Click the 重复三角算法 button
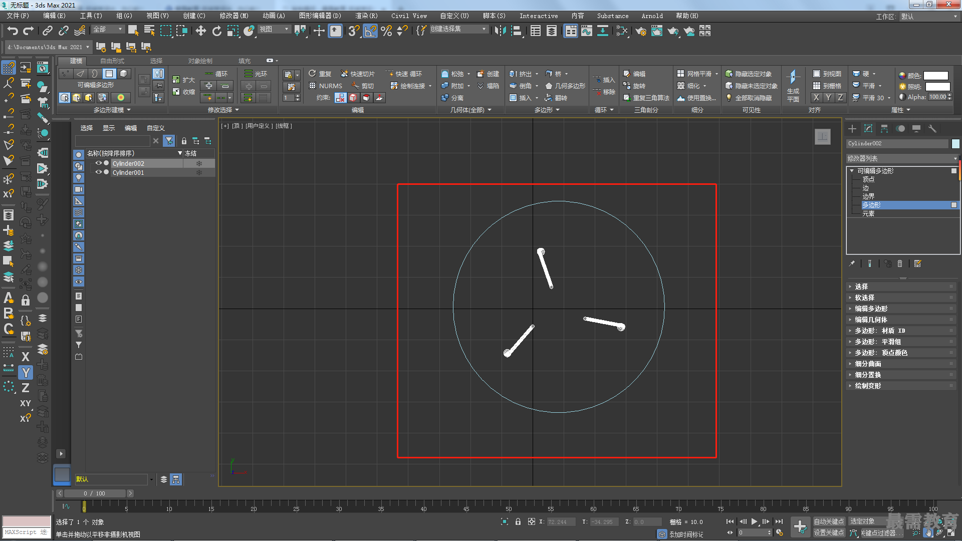The image size is (962, 541). coord(646,98)
